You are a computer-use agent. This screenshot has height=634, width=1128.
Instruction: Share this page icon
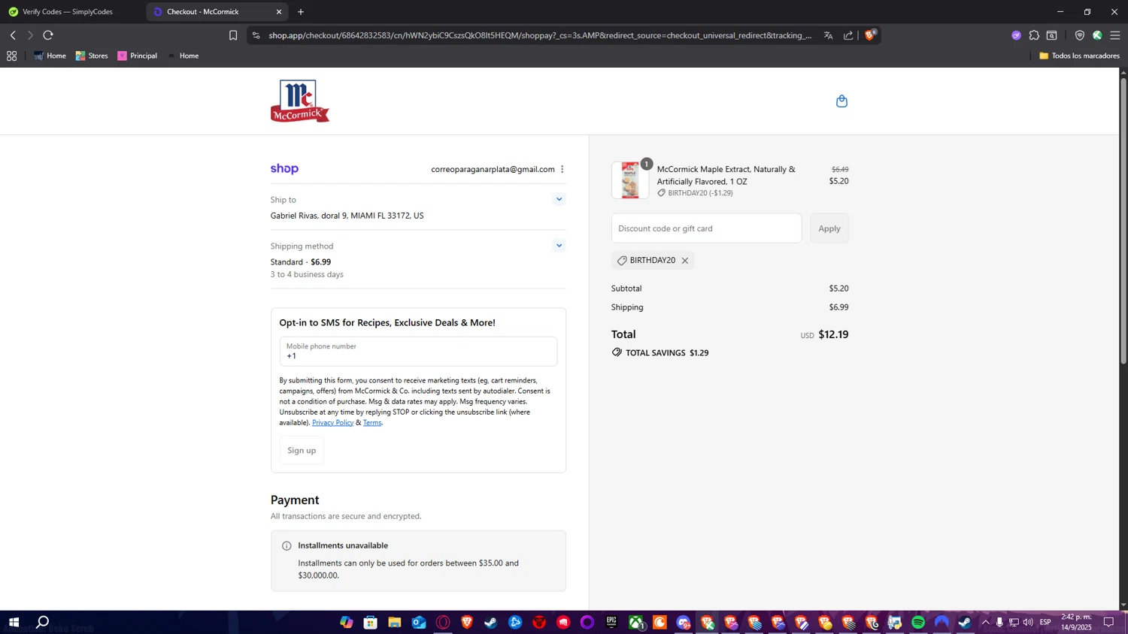pos(848,35)
